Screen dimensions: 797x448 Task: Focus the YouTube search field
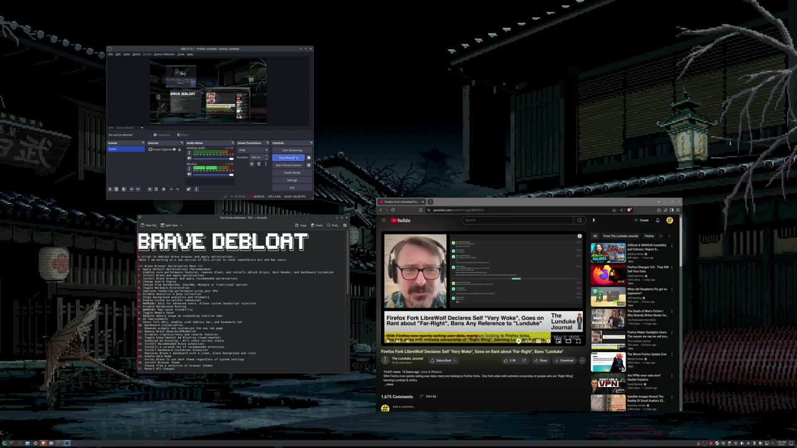(x=518, y=220)
